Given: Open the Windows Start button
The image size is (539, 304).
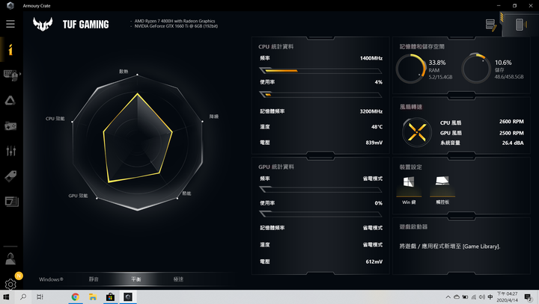Looking at the screenshot, I should pos(6,297).
